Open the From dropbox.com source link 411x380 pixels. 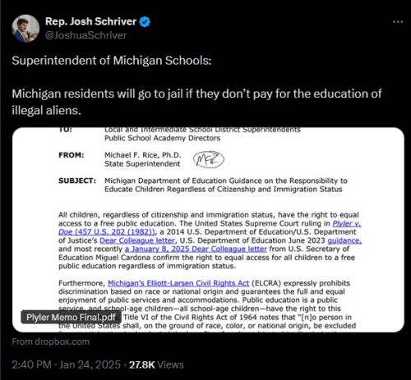pos(51,341)
